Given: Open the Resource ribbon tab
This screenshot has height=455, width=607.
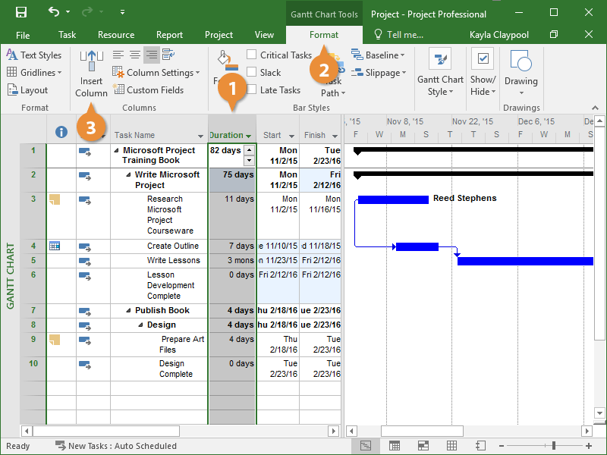Looking at the screenshot, I should click(x=116, y=35).
